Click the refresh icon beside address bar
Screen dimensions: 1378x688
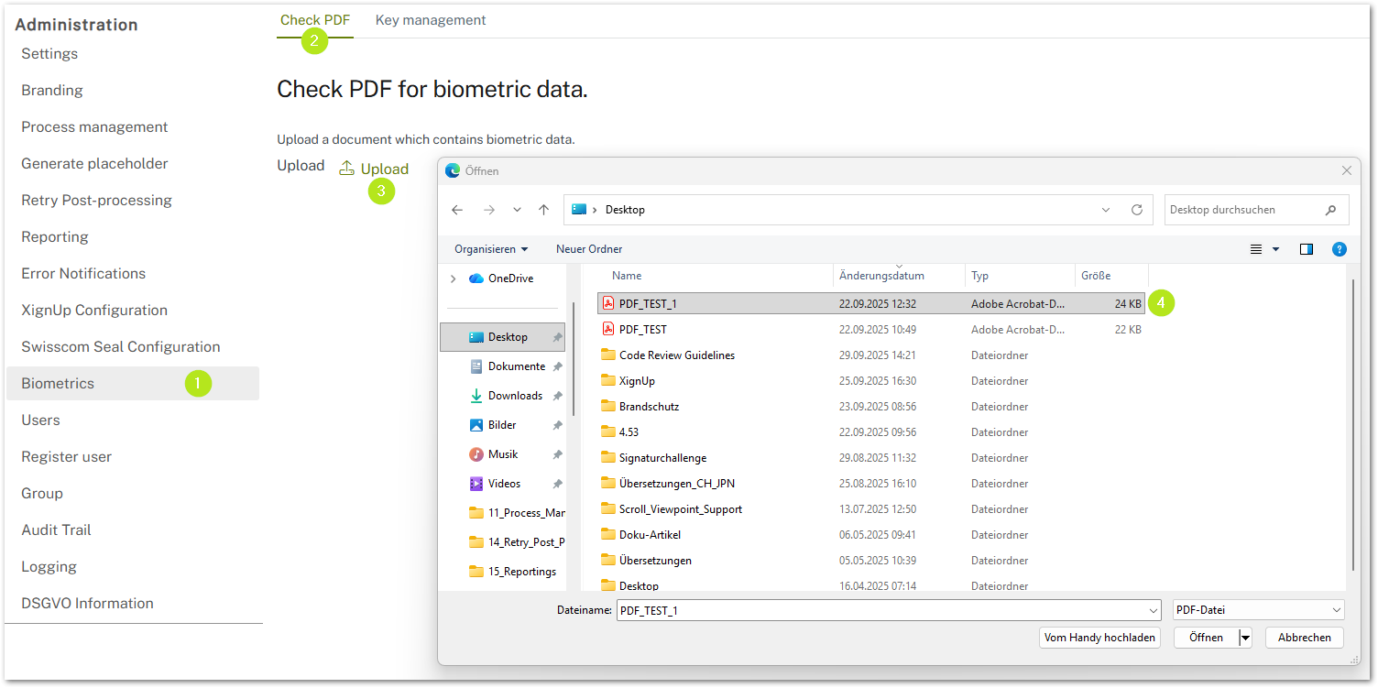pos(1136,210)
